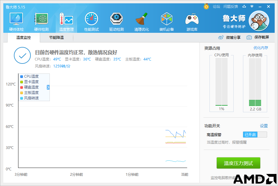The width and height of the screenshot is (278, 186).
Task: Open the 论坛 forum link
Action: pos(216,7)
